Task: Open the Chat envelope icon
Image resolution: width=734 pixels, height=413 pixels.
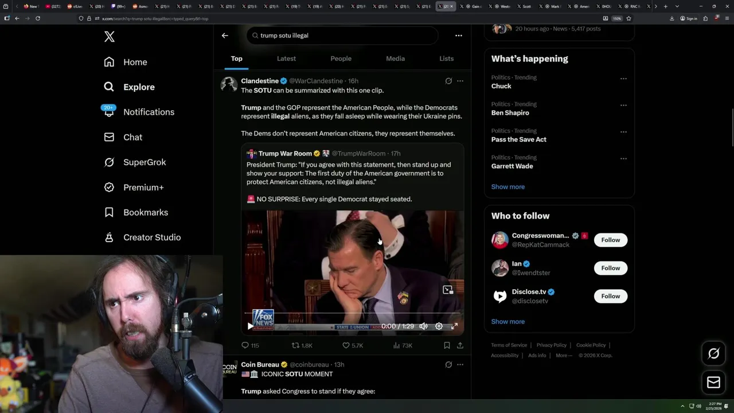Action: 109,137
